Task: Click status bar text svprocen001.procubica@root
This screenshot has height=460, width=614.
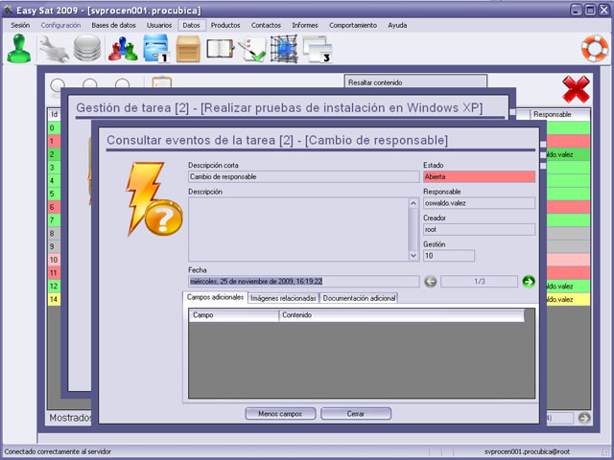Action: 527,451
